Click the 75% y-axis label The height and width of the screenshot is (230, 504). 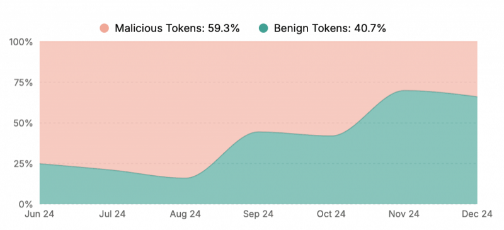(x=24, y=83)
